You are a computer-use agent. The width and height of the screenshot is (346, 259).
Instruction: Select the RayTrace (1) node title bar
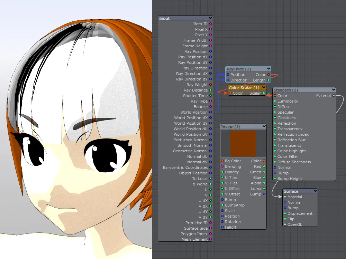239,69
